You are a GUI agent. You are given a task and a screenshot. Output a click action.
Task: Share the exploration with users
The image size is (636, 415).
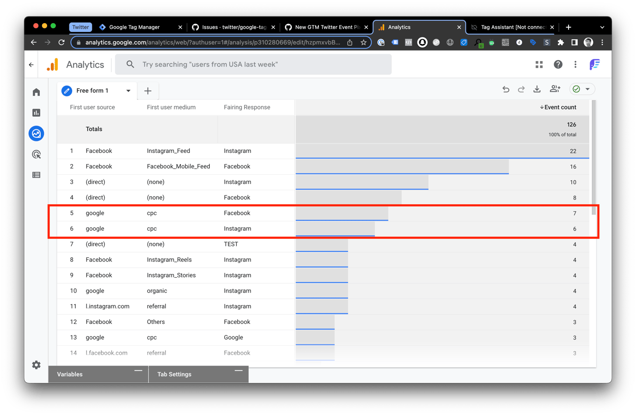click(x=555, y=89)
